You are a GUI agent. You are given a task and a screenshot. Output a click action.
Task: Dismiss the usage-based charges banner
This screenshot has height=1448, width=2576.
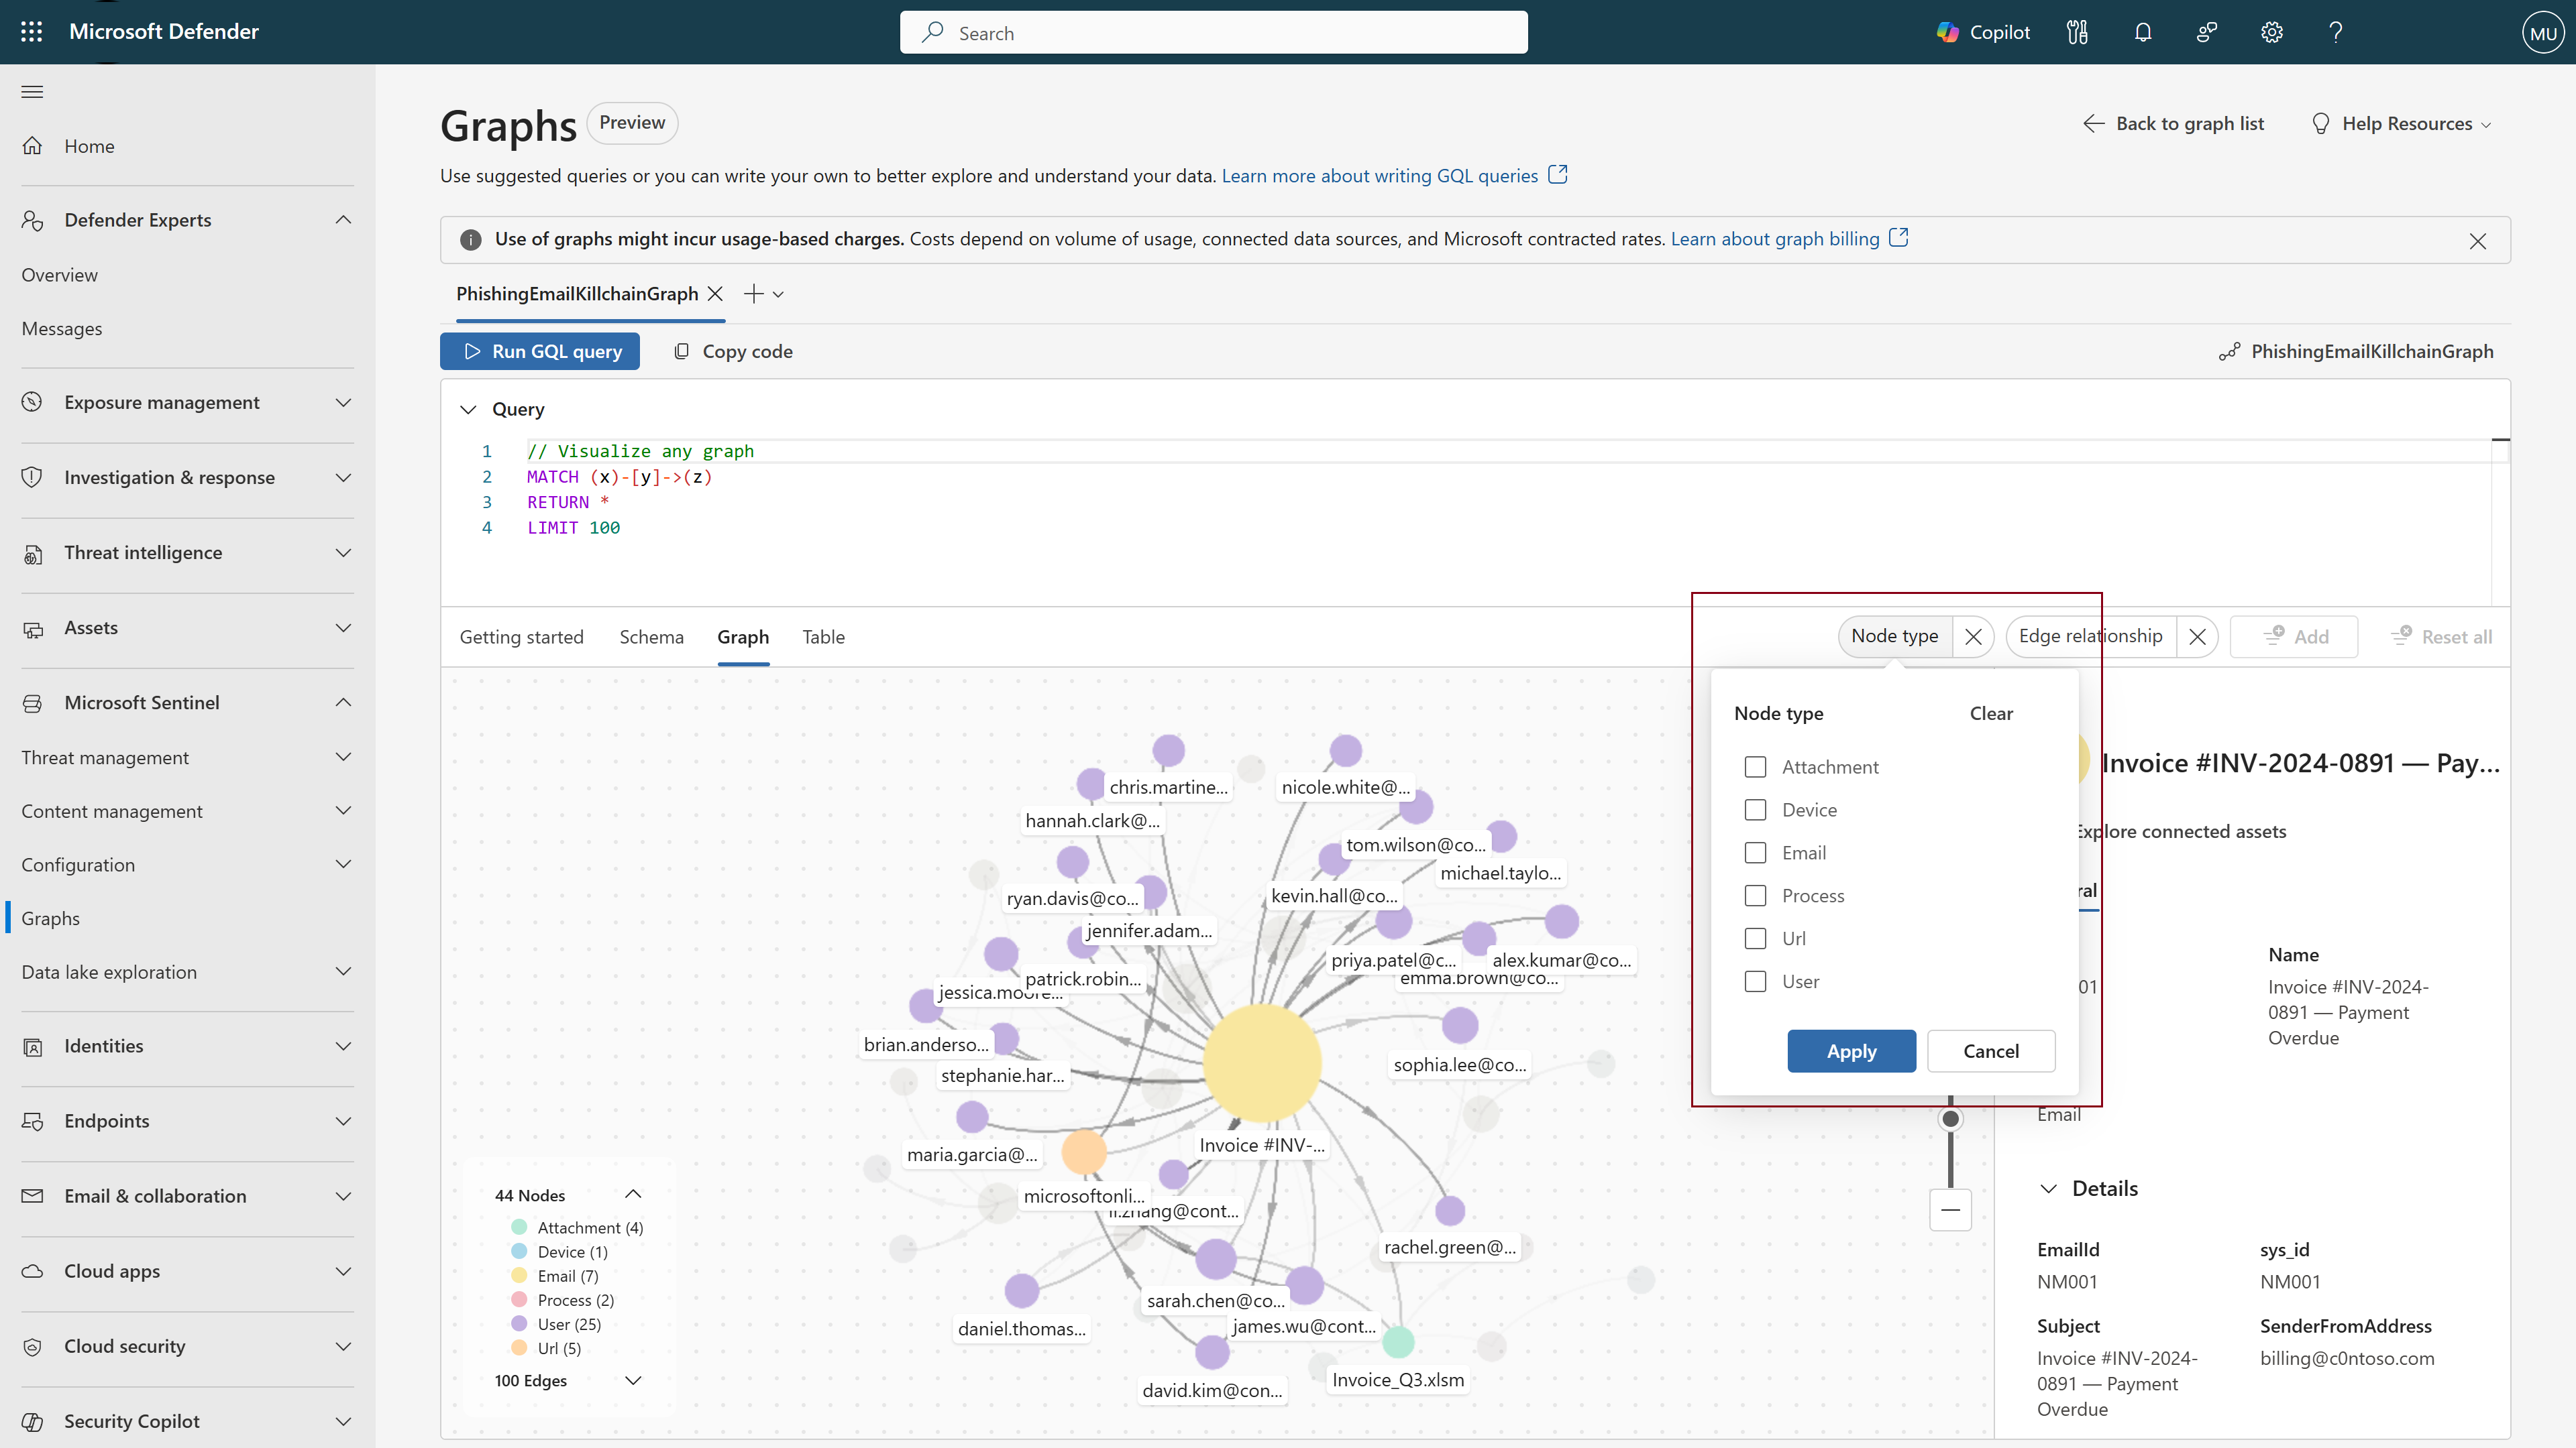(x=2477, y=241)
